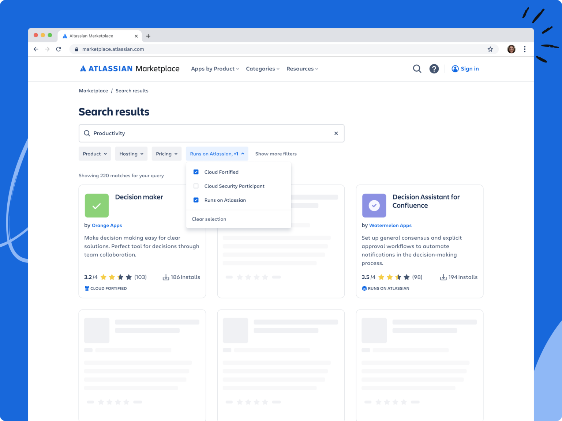The image size is (562, 421).
Task: Click the help question mark icon
Action: pos(434,69)
